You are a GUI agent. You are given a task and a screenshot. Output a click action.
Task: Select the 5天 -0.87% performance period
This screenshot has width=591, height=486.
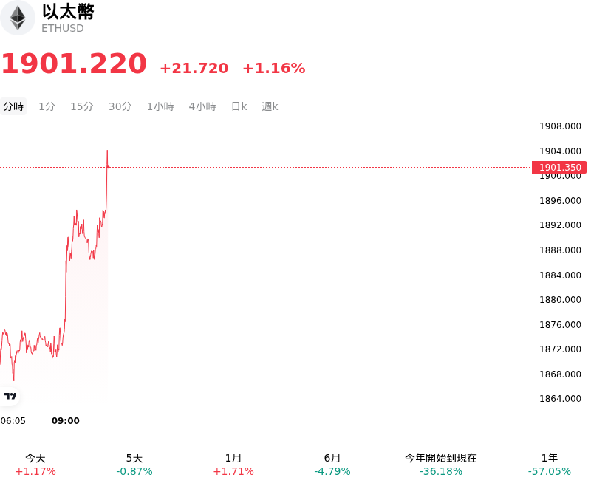(134, 465)
